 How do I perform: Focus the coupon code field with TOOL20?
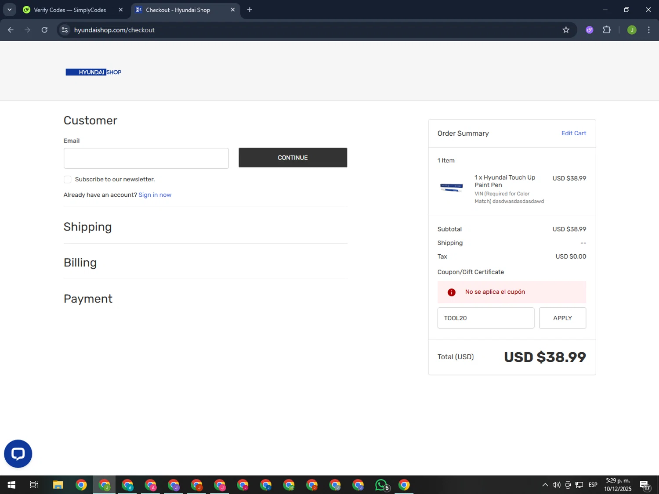pos(486,318)
